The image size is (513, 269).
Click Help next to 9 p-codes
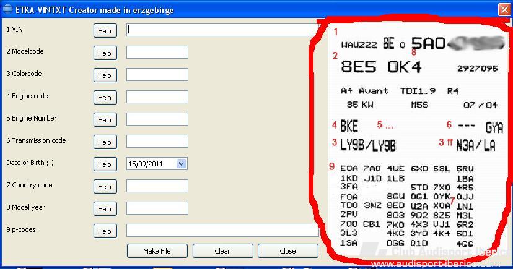coord(105,231)
